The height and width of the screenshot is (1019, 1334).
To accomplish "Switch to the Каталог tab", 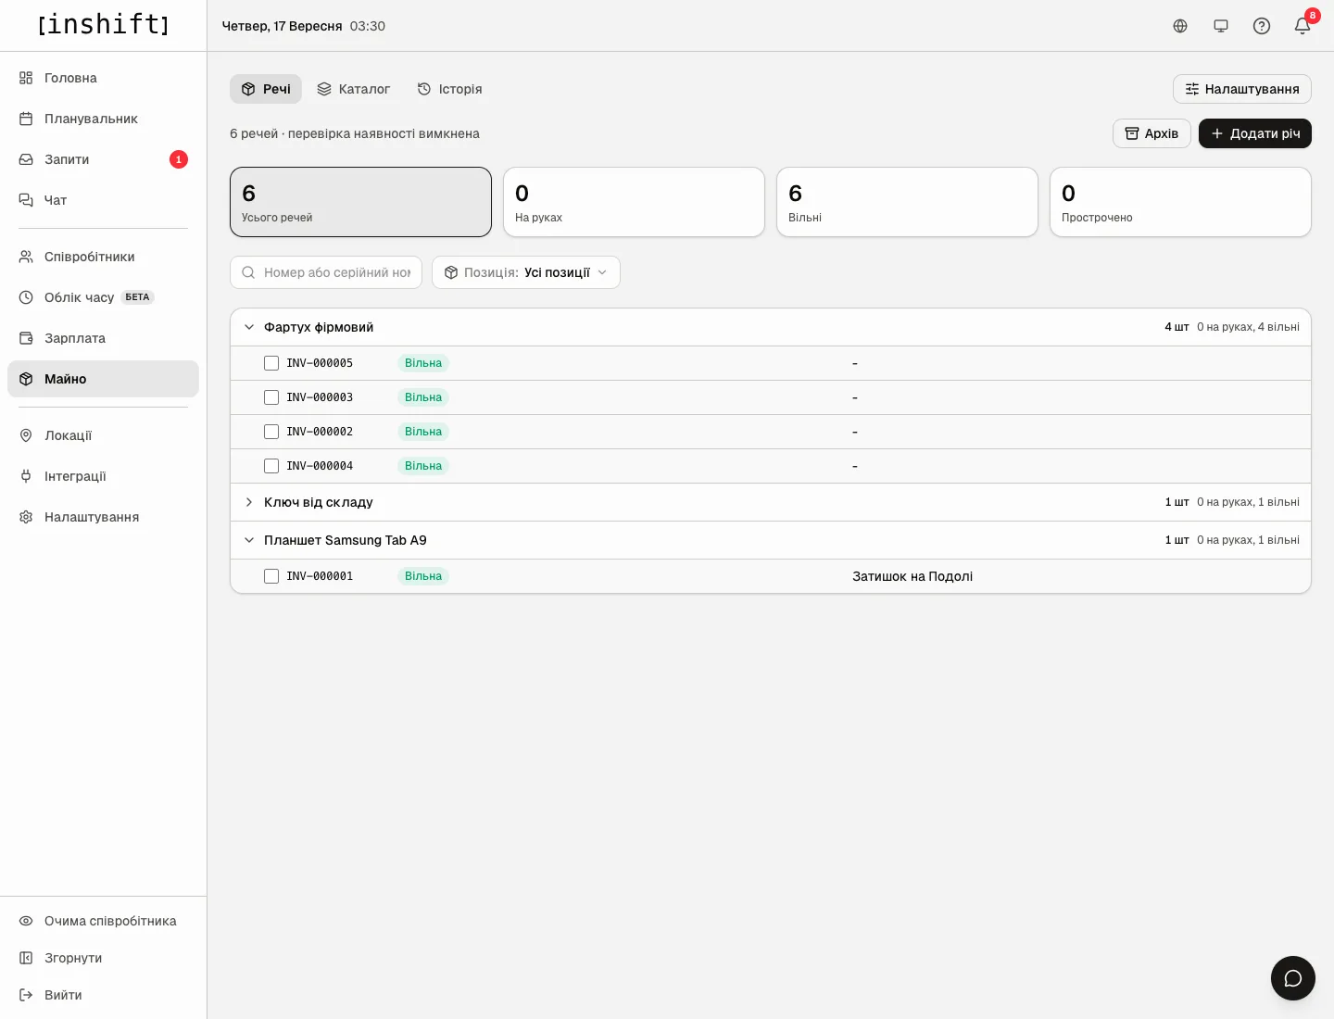I will point(353,89).
